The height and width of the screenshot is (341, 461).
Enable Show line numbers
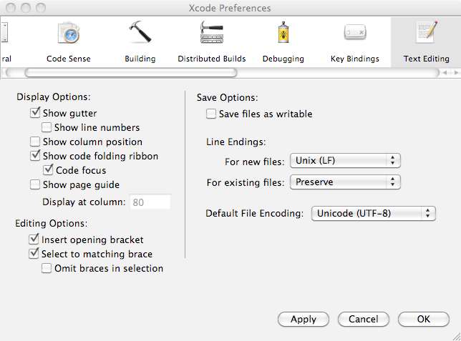(47, 128)
